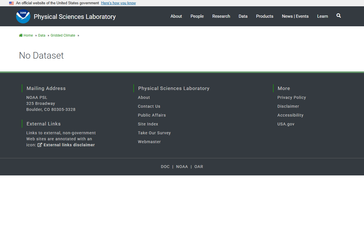View the Privacy Policy page
This screenshot has height=234, width=364.
click(291, 97)
